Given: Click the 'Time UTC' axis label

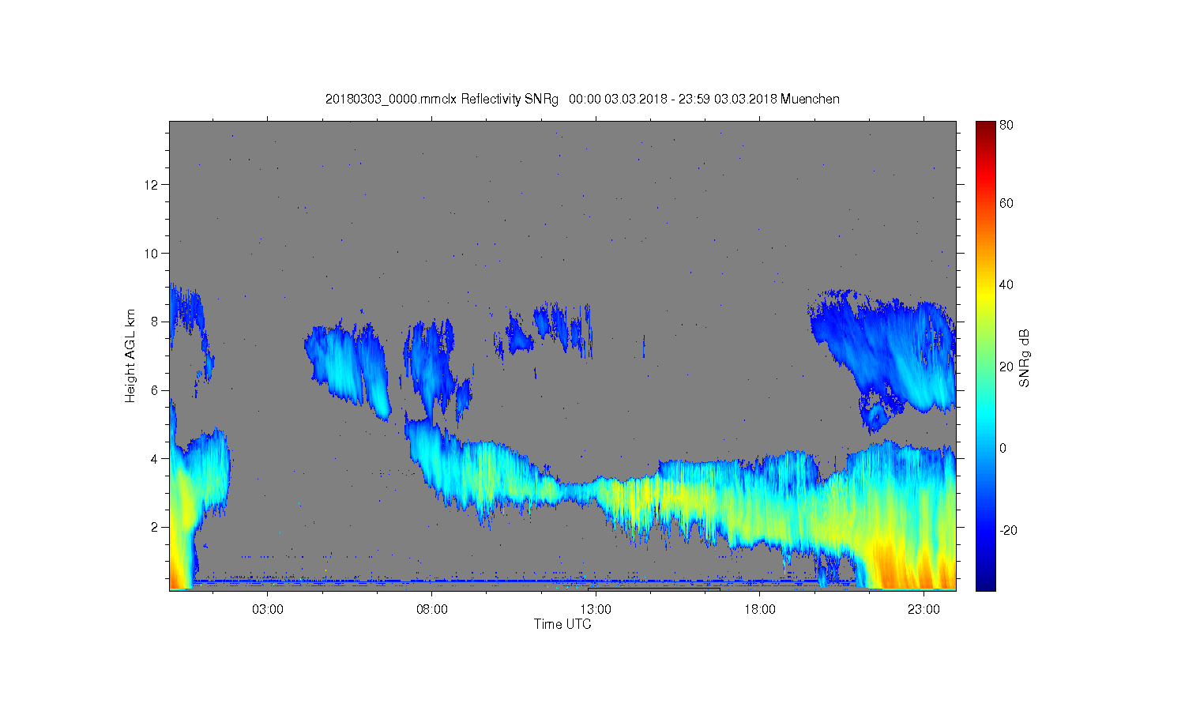Looking at the screenshot, I should click(562, 624).
